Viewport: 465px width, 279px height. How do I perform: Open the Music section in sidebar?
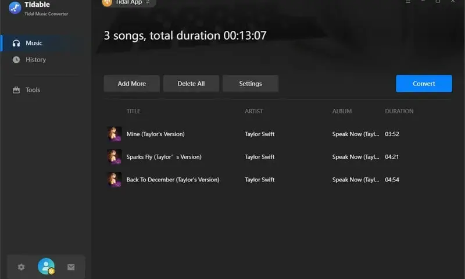[45, 43]
